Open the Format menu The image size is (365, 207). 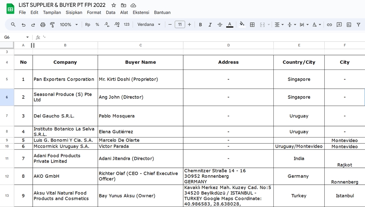[94, 13]
